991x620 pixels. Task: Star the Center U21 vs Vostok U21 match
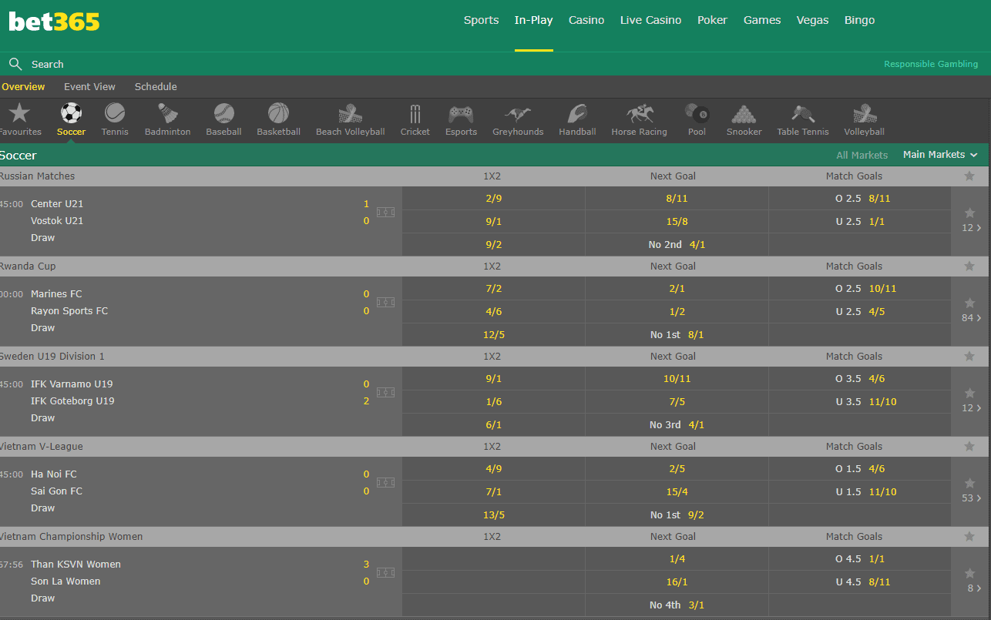click(x=969, y=213)
